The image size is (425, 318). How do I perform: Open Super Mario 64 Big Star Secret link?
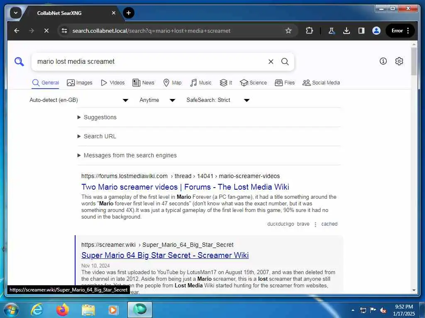165,255
